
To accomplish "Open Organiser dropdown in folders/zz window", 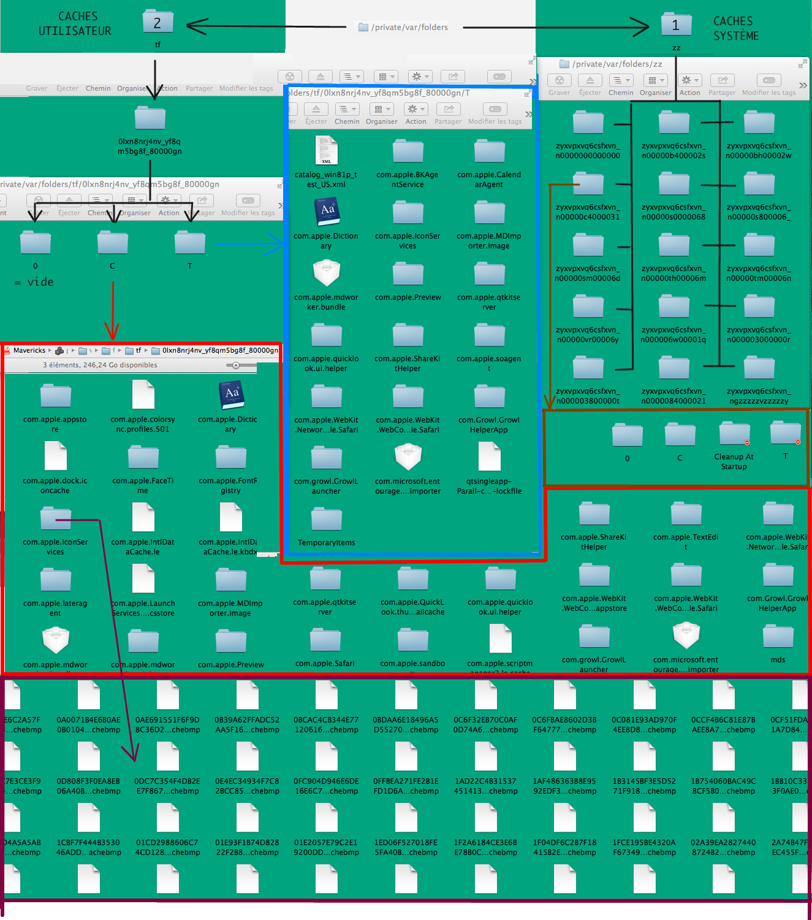I will (x=655, y=80).
